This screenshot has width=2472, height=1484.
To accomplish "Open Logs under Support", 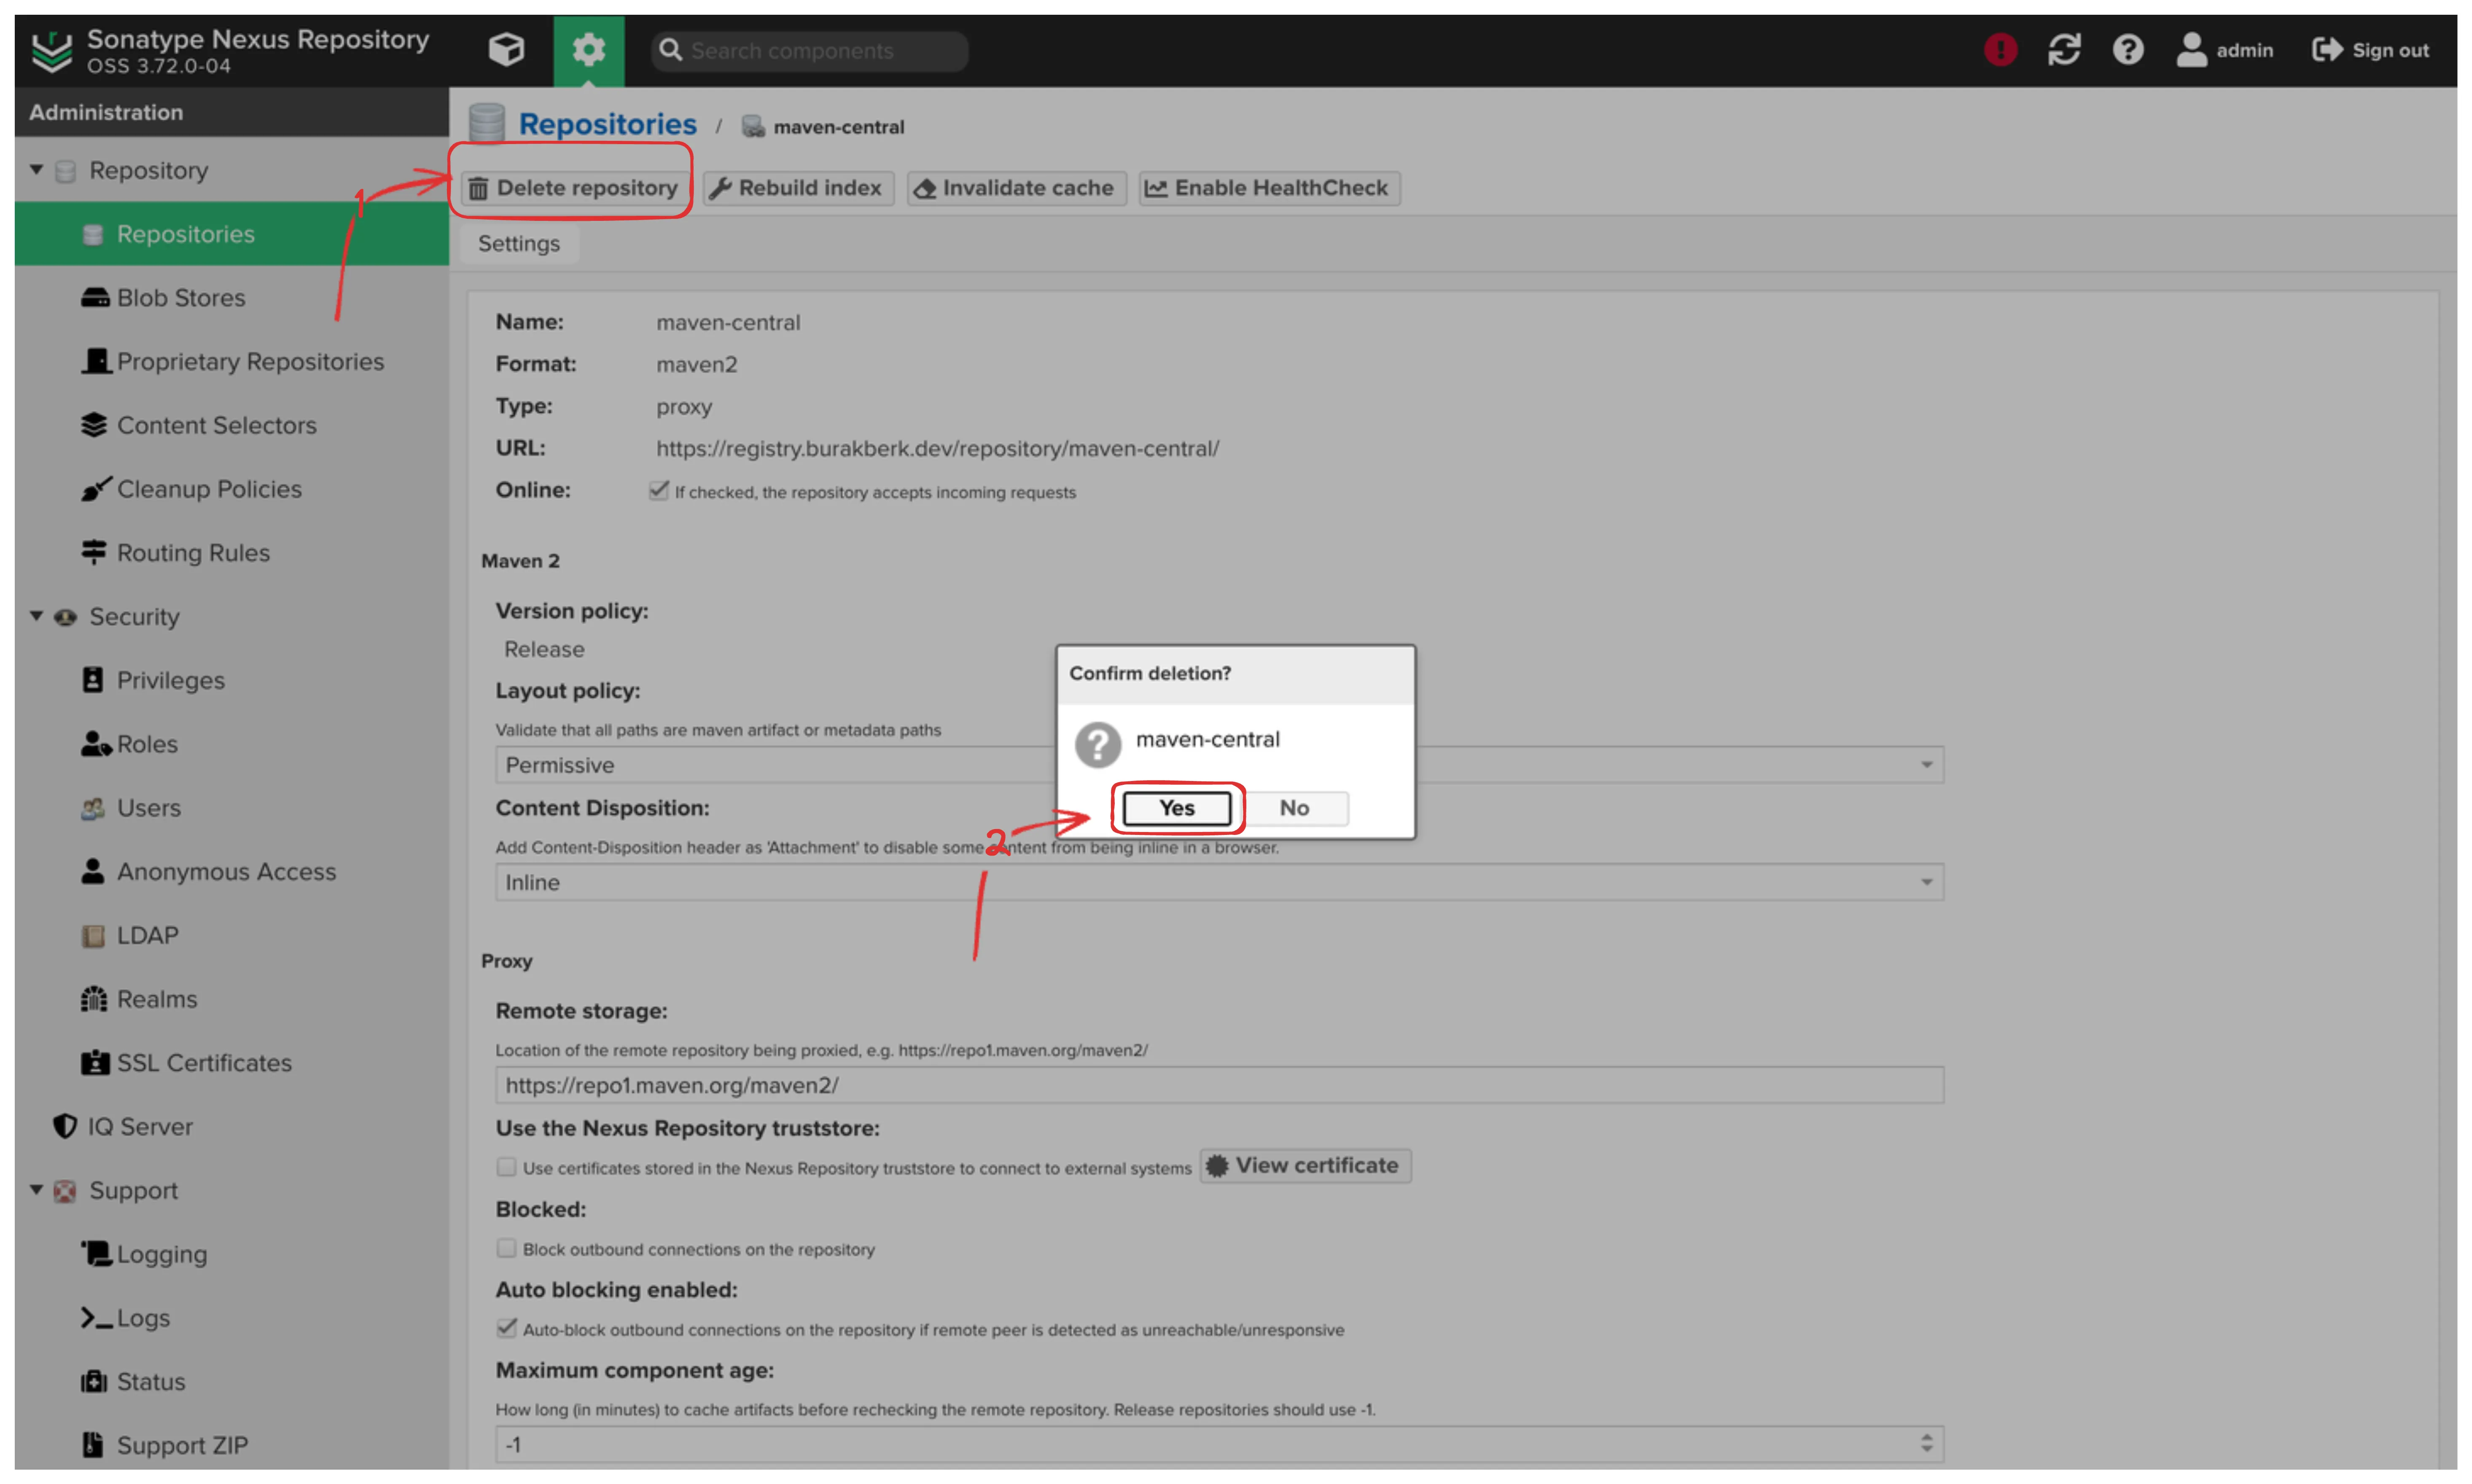I will pyautogui.click(x=231, y=1318).
